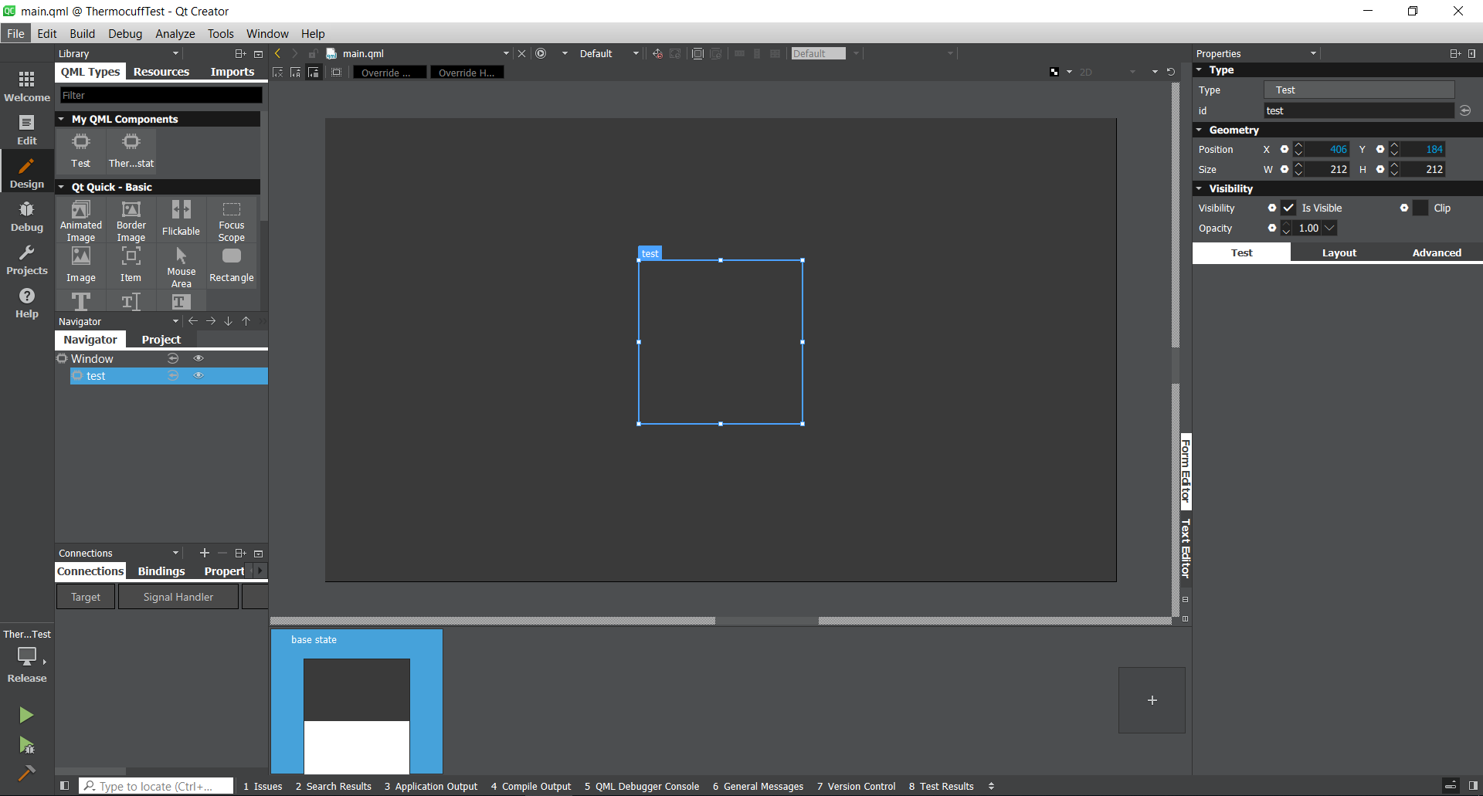Select the Test custom QML component
This screenshot has height=796, width=1483.
(x=81, y=151)
